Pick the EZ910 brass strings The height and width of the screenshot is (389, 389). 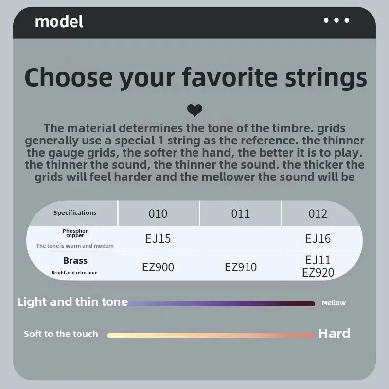(241, 267)
